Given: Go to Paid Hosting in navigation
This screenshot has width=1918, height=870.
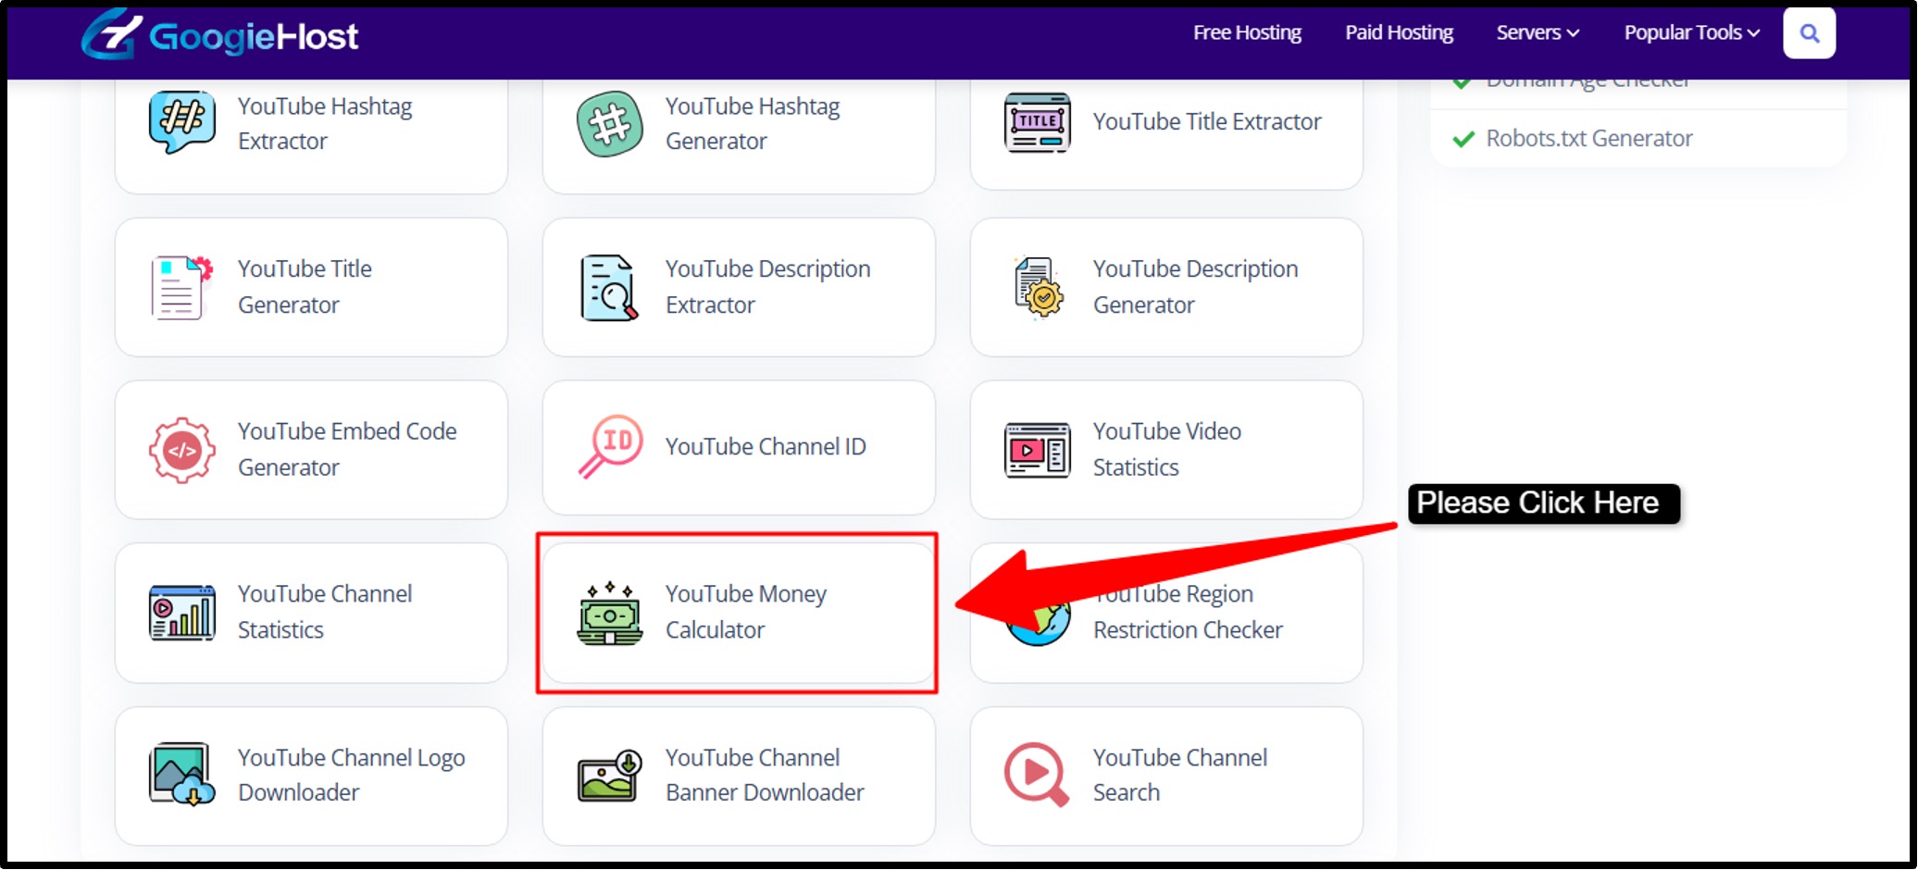Looking at the screenshot, I should point(1399,33).
